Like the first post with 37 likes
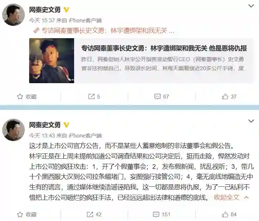Viewport: 259px width, 221px height. 225,96
